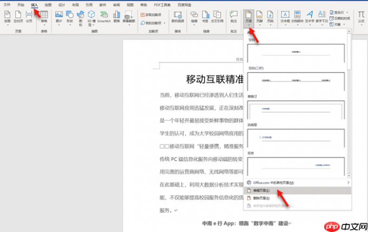Open the 设计 Design tab

62,5
